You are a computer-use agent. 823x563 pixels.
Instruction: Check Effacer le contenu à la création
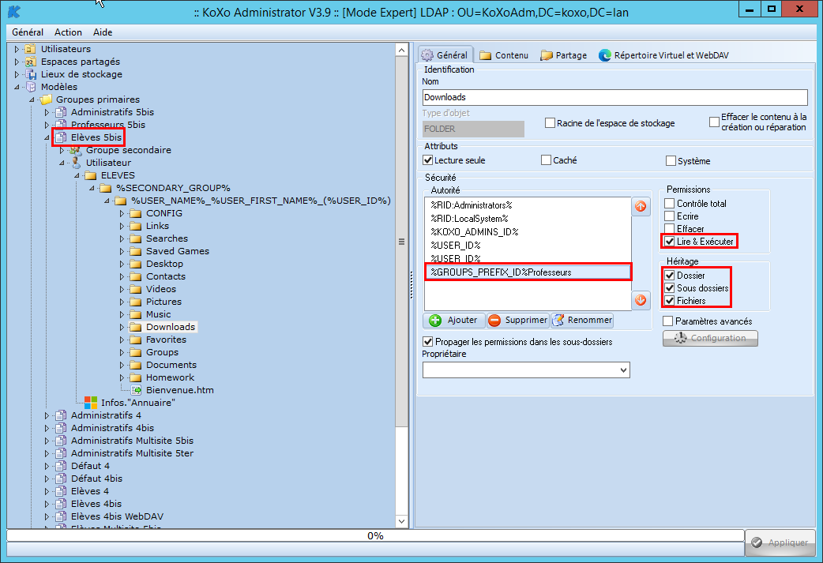coord(714,122)
